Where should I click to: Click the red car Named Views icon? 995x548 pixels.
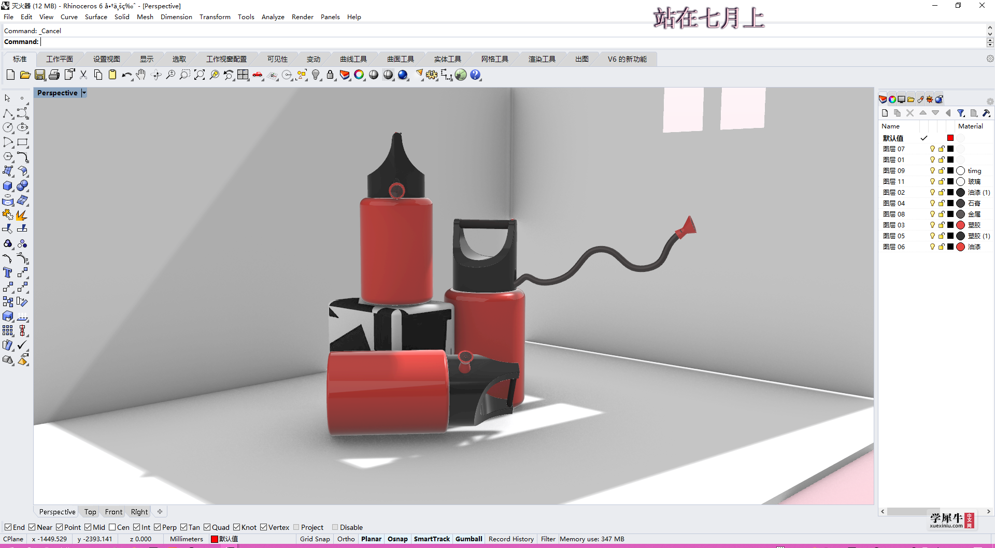[258, 75]
